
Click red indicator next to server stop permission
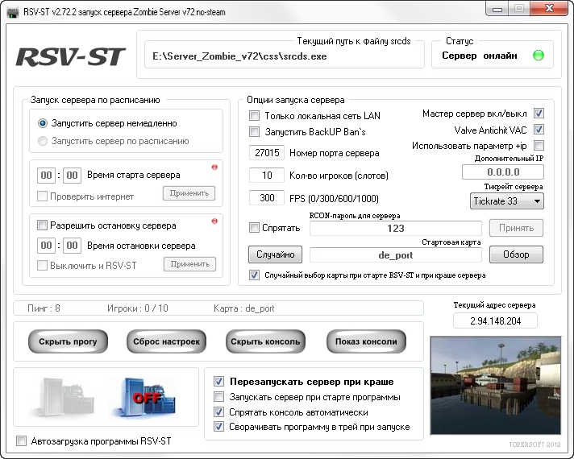point(214,221)
